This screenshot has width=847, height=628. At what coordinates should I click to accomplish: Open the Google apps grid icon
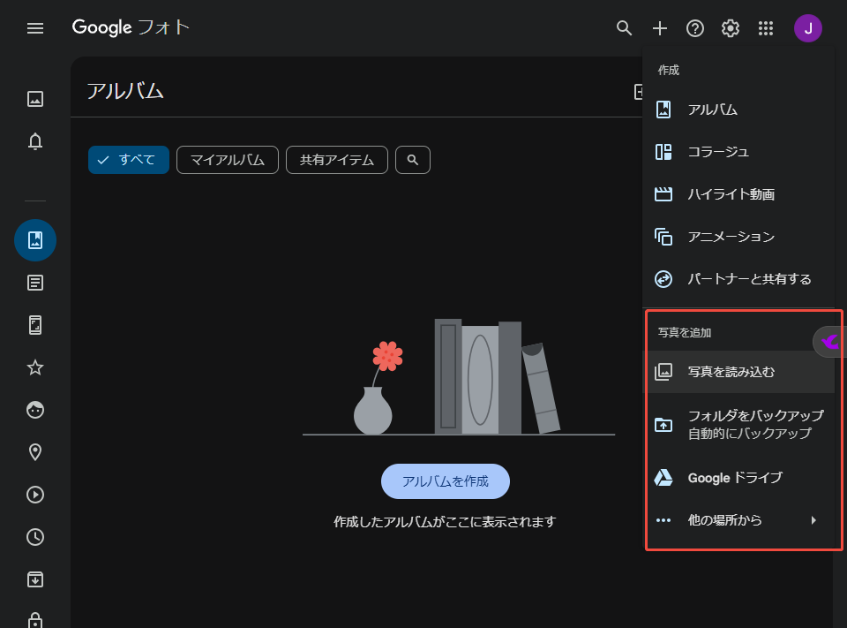[765, 28]
